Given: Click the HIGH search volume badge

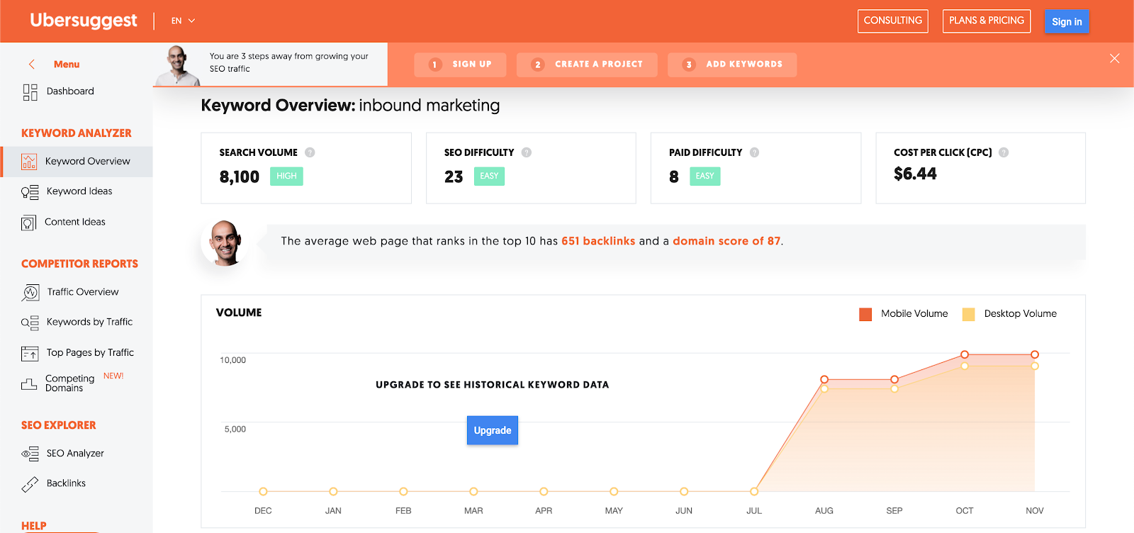Looking at the screenshot, I should [286, 176].
